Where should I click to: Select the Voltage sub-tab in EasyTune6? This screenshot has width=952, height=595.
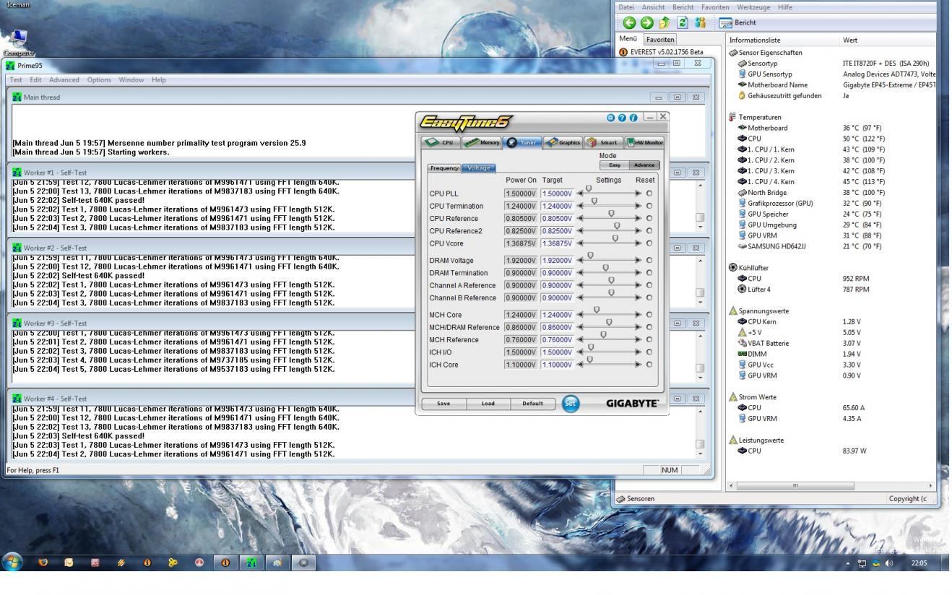pyautogui.click(x=478, y=168)
